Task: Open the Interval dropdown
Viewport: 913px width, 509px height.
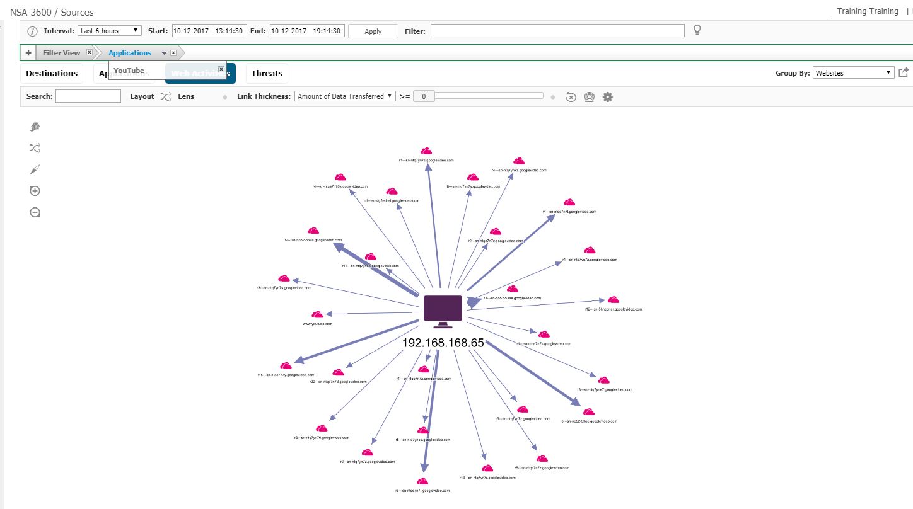Action: pyautogui.click(x=110, y=31)
